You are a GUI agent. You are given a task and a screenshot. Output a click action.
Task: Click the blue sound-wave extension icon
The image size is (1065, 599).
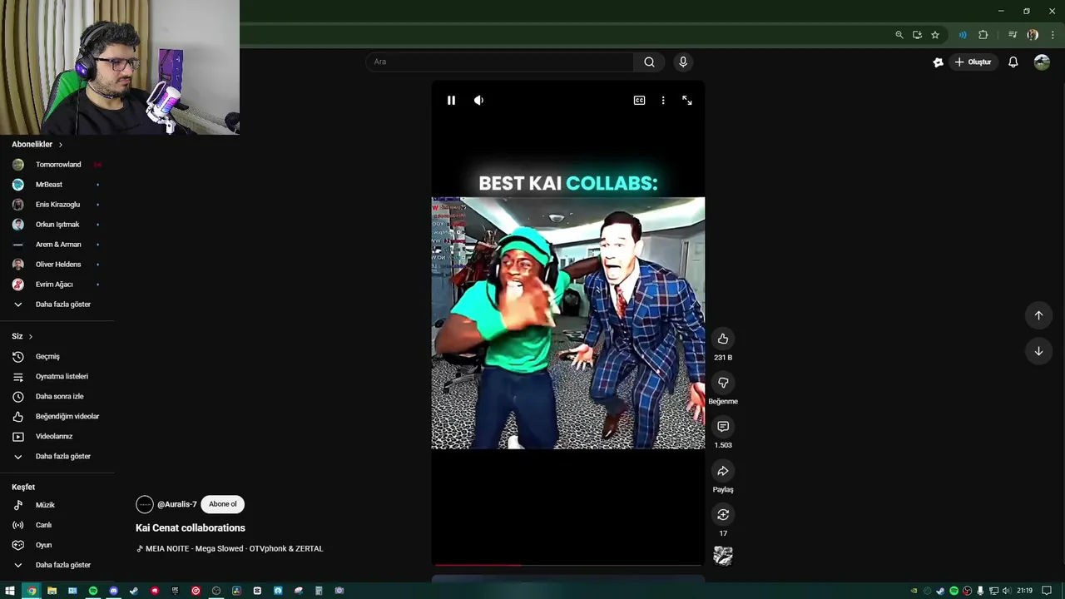point(963,35)
